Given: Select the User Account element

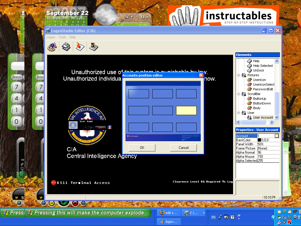Looking at the screenshot, I should coord(263,117).
